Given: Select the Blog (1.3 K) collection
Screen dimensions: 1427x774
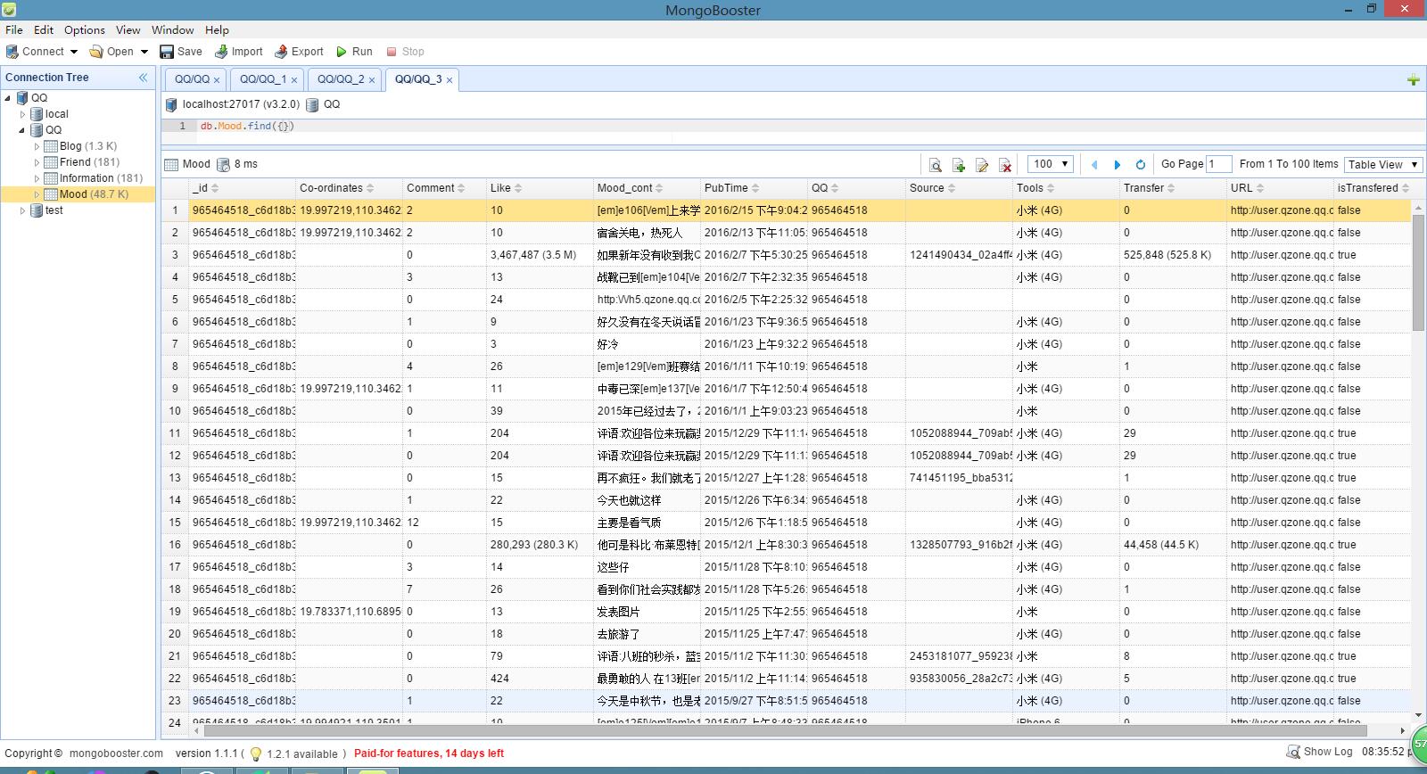Looking at the screenshot, I should point(88,146).
